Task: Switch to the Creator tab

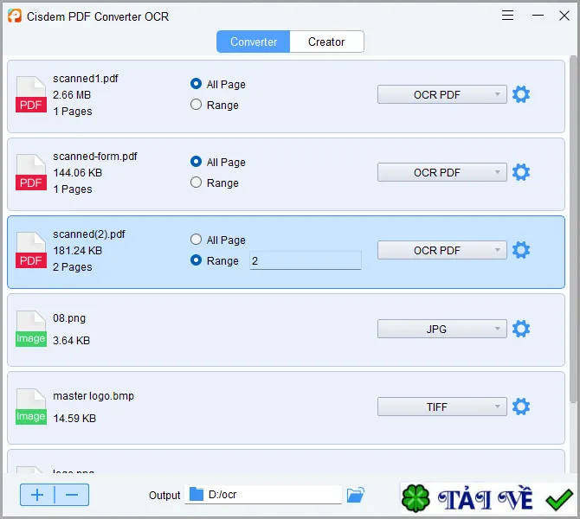Action: pyautogui.click(x=326, y=42)
